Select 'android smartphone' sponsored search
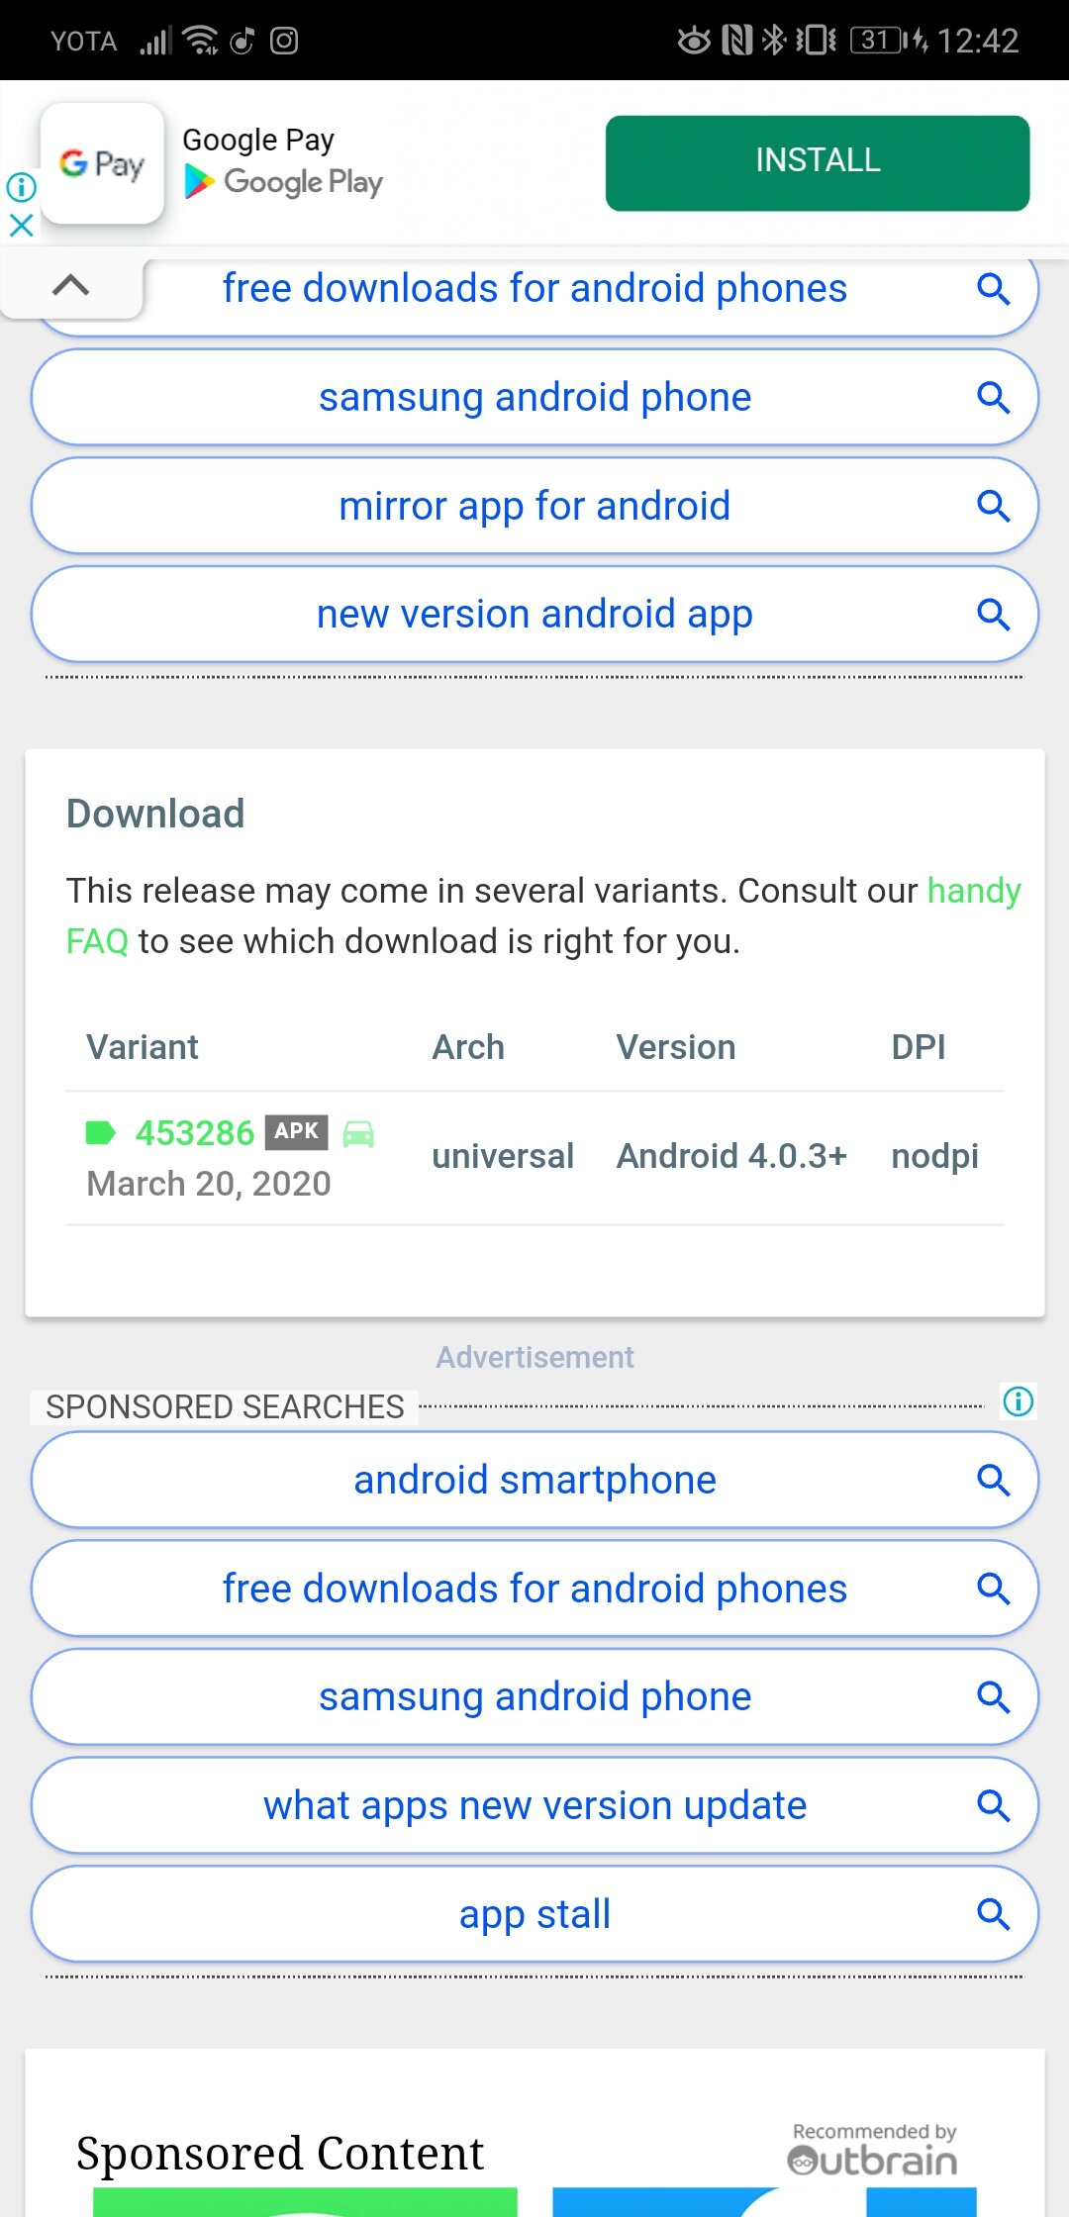The image size is (1069, 2217). pos(534,1480)
